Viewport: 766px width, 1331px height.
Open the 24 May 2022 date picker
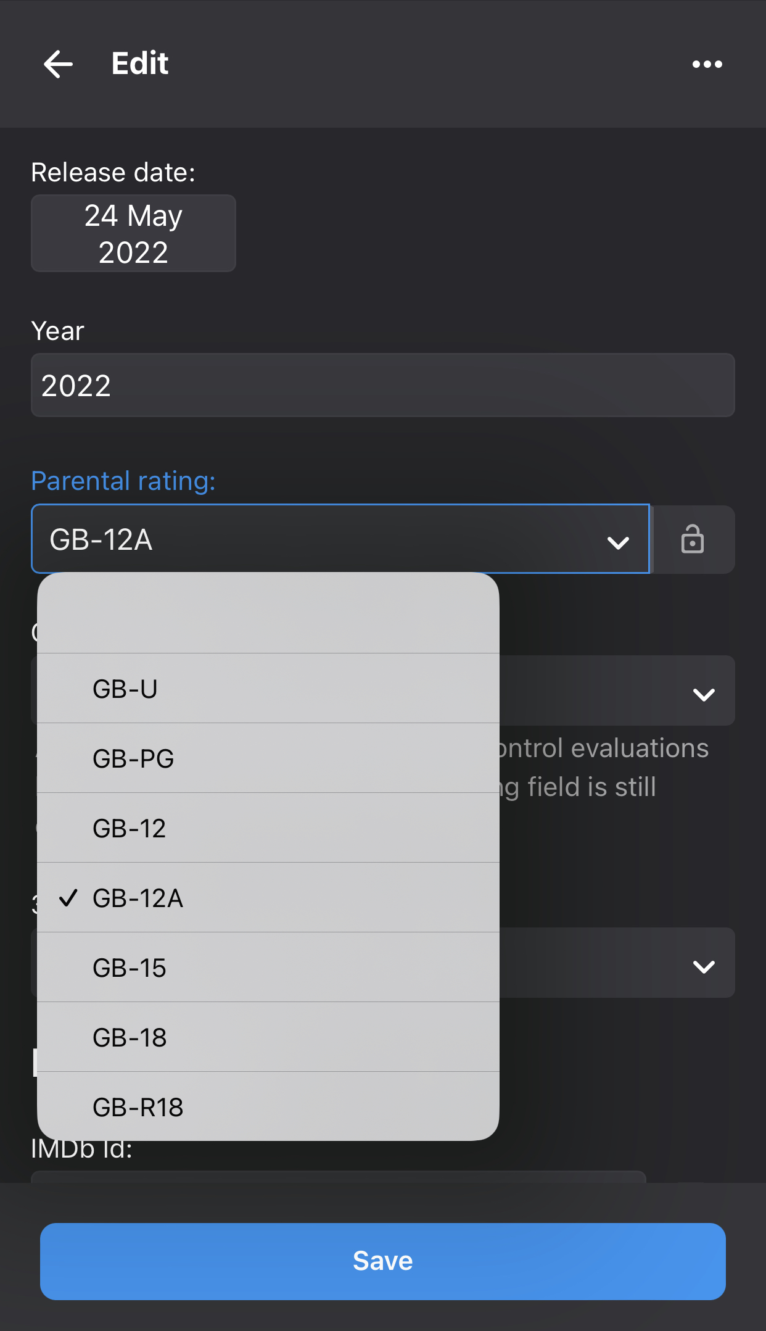(133, 234)
